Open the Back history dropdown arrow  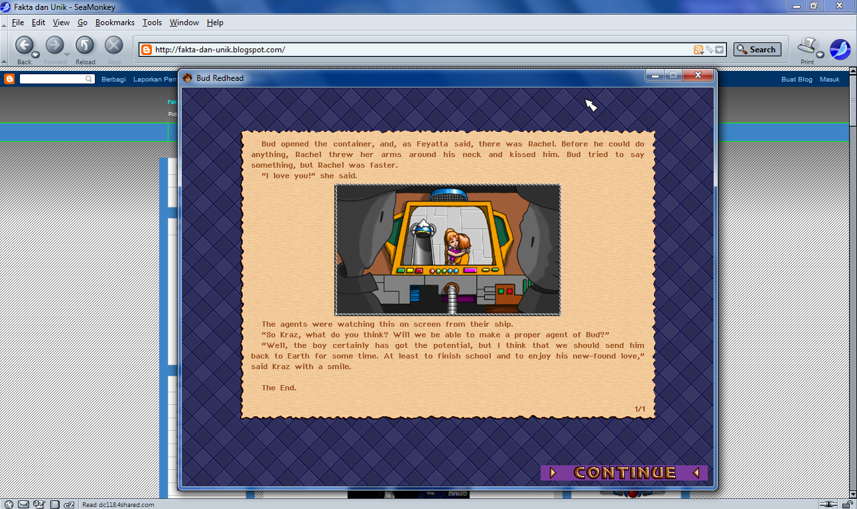(x=36, y=54)
